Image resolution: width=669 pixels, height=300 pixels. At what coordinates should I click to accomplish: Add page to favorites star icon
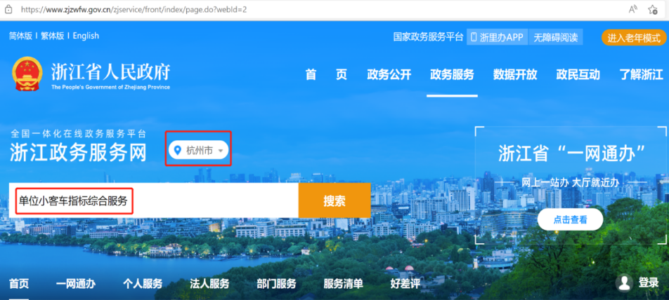(x=653, y=11)
